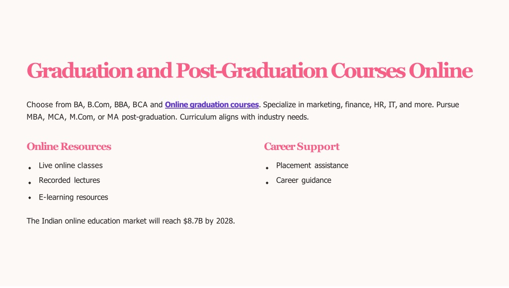Click the bullet marker beside Live online classes
Viewport: 509px width, 288px height.
[x=29, y=168]
